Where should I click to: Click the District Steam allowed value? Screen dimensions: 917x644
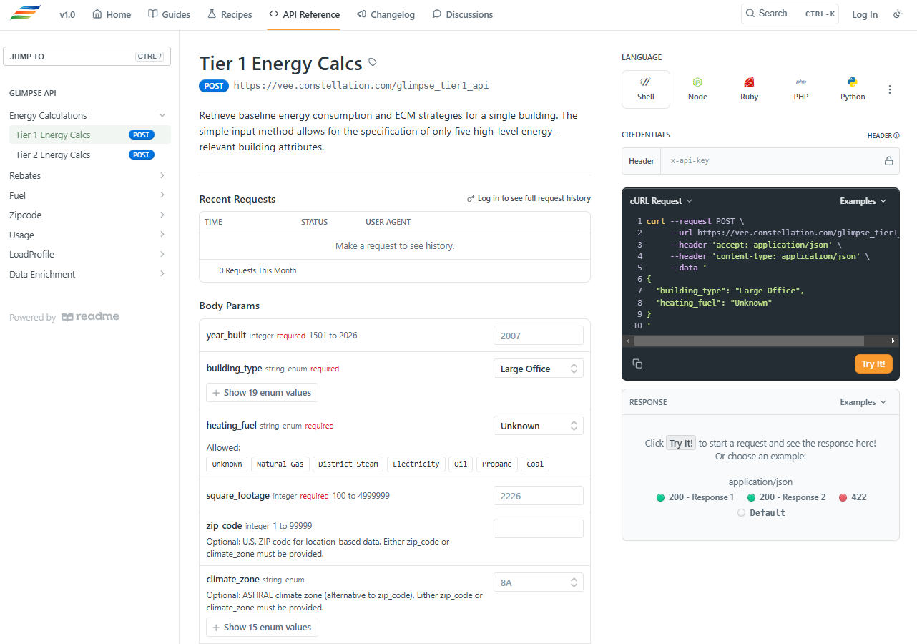point(348,464)
